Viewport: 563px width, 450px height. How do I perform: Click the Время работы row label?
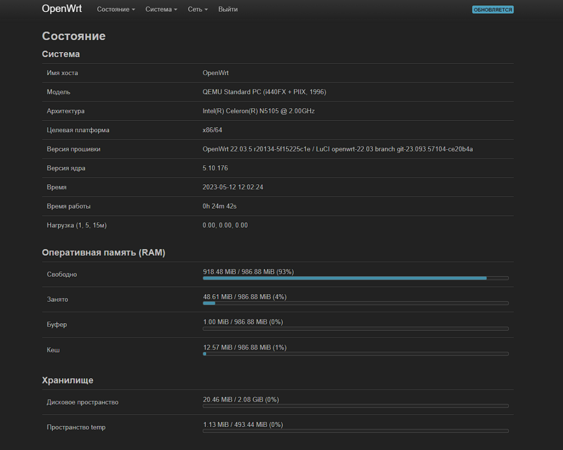click(69, 206)
